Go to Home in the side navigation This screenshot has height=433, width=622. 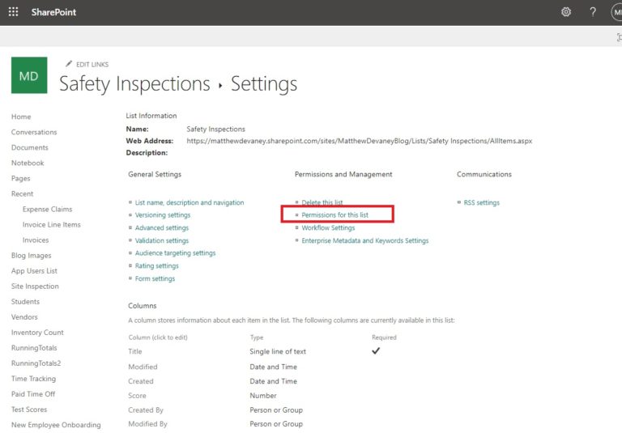(21, 117)
